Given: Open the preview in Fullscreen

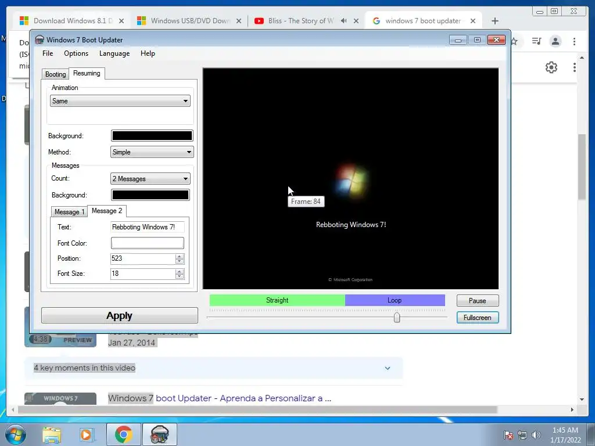Looking at the screenshot, I should [478, 318].
